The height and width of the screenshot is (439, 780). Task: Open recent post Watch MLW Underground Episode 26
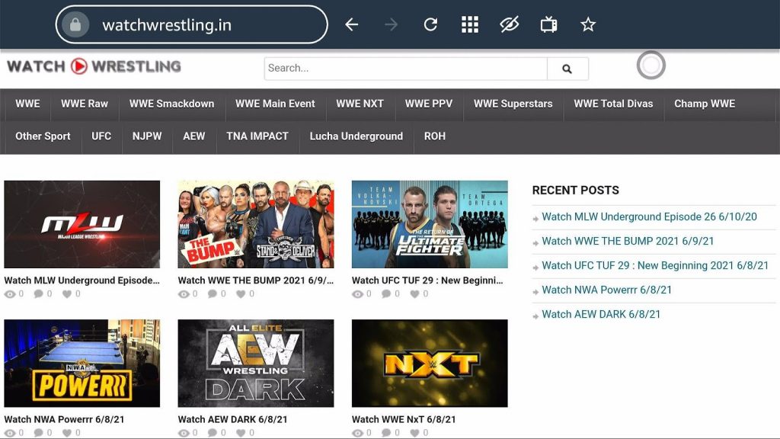[x=649, y=216]
